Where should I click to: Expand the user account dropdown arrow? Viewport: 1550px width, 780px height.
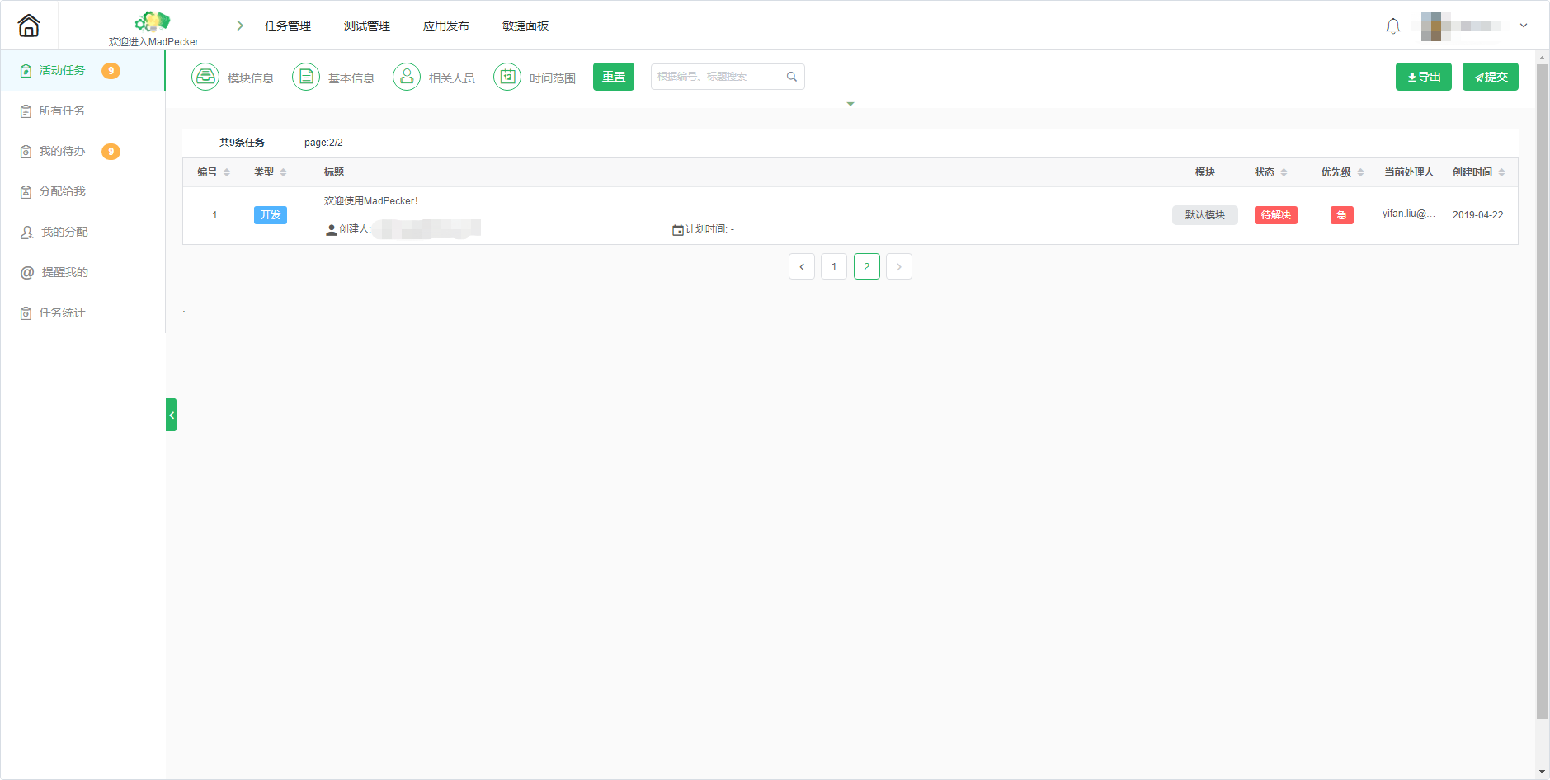click(1524, 26)
